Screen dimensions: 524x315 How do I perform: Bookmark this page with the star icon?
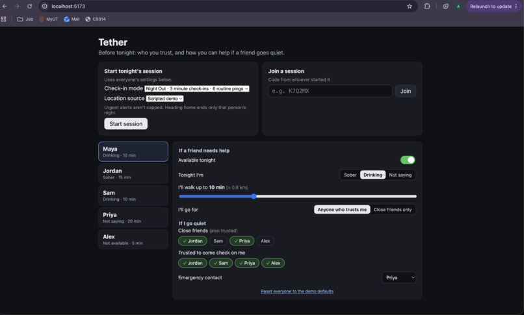410,6
